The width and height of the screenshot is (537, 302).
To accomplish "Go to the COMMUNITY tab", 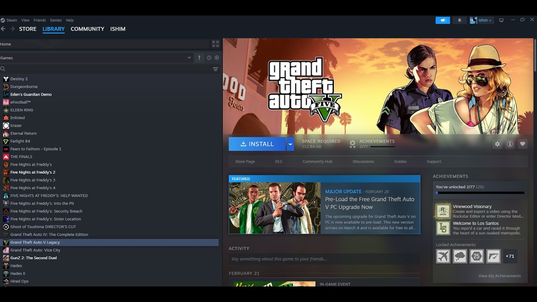I will (x=87, y=29).
